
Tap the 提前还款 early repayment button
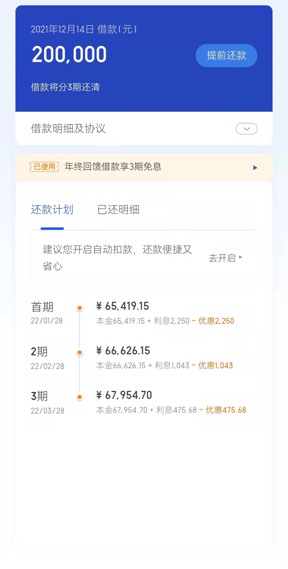(226, 55)
